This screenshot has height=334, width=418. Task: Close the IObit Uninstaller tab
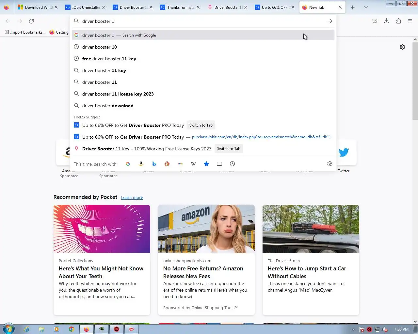104,7
